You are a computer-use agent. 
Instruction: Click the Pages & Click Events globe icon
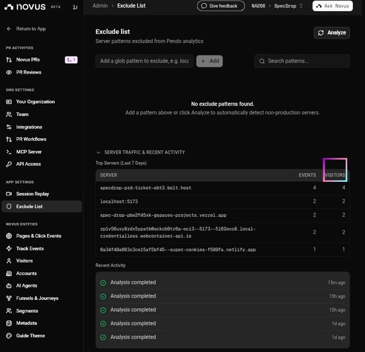[x=9, y=236]
